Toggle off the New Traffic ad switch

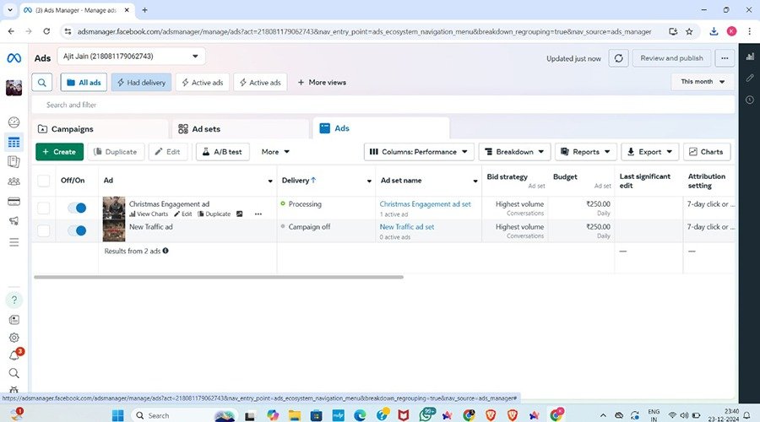pos(77,230)
